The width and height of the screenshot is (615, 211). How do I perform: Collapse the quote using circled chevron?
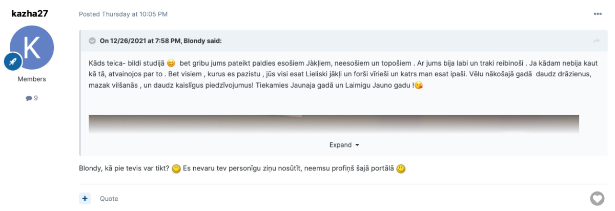92,41
